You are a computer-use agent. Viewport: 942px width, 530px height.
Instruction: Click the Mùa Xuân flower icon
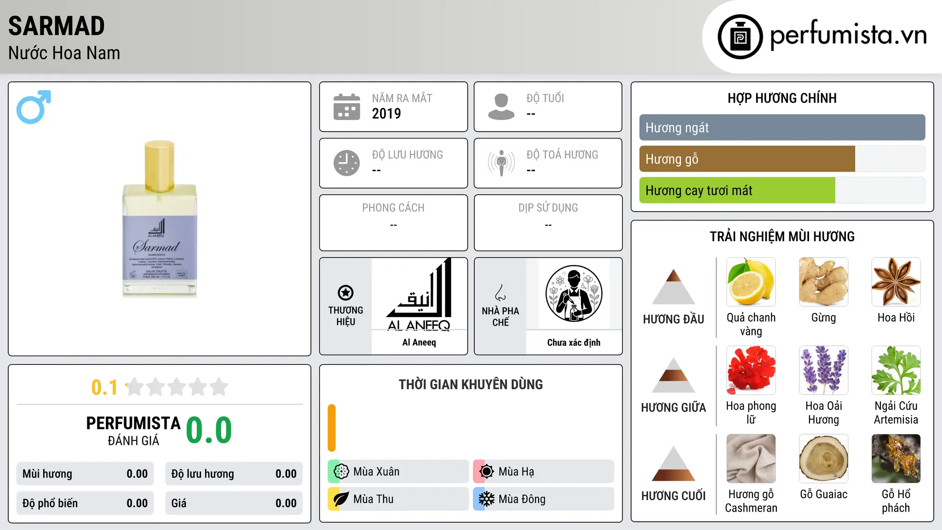coord(341,472)
